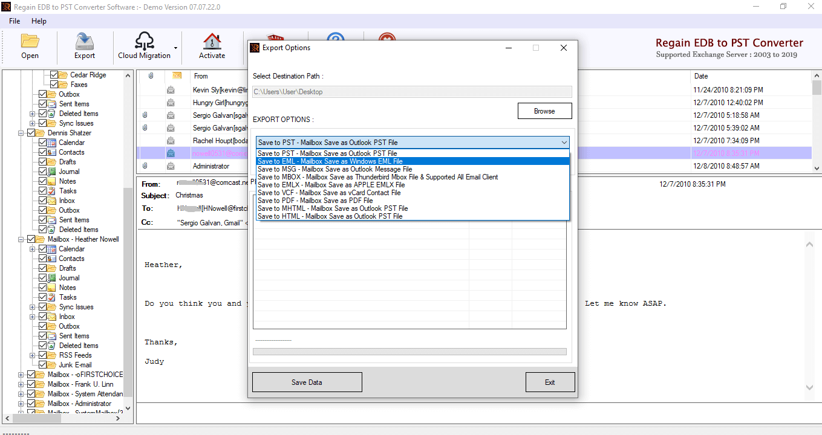Uncheck the Faxes folder checkbox
The width and height of the screenshot is (822, 435).
pyautogui.click(x=54, y=85)
